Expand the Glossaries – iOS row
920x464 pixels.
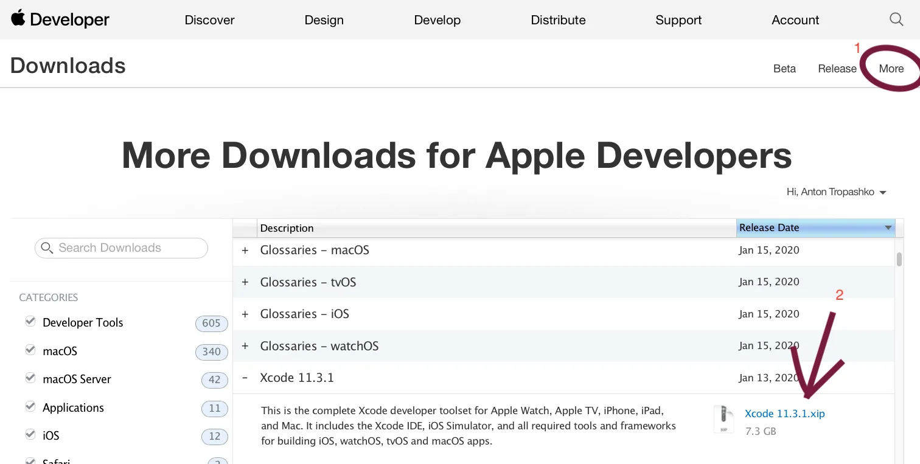point(245,314)
